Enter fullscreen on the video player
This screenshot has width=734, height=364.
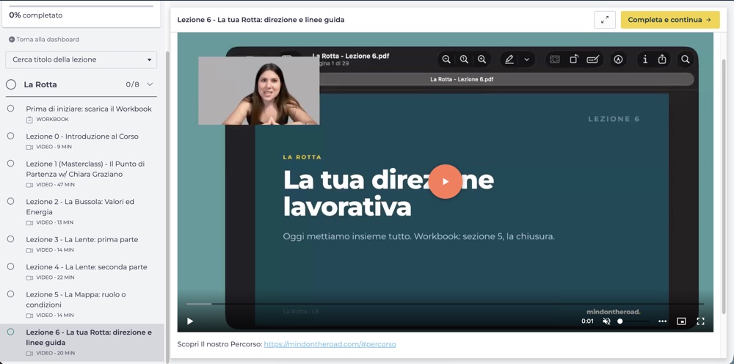click(700, 321)
